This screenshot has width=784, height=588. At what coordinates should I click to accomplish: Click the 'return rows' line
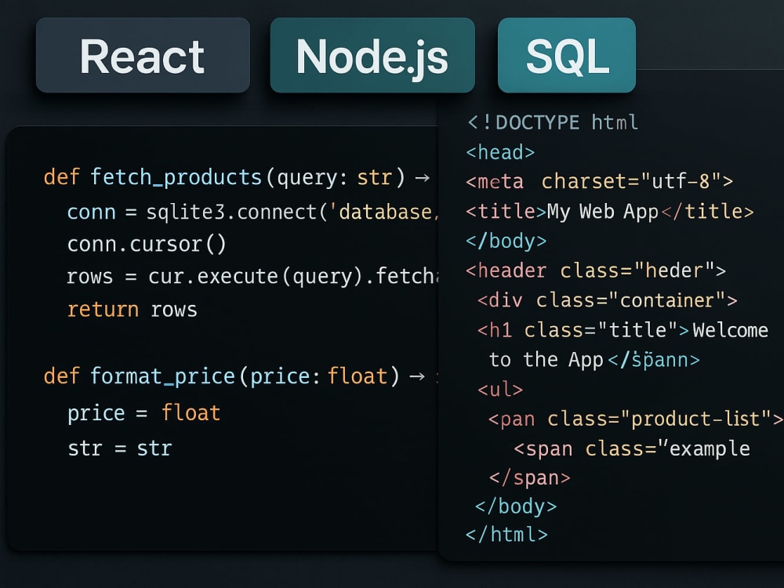tap(132, 310)
